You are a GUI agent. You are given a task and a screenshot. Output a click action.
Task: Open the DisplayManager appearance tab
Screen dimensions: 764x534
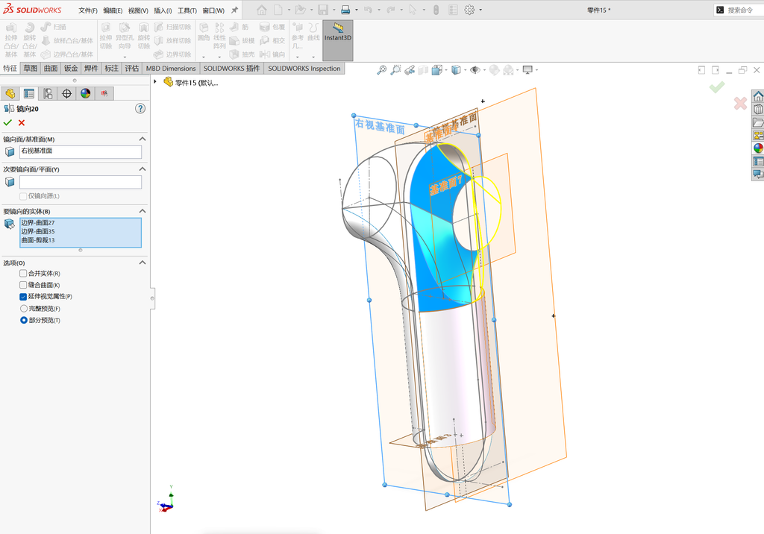click(86, 93)
